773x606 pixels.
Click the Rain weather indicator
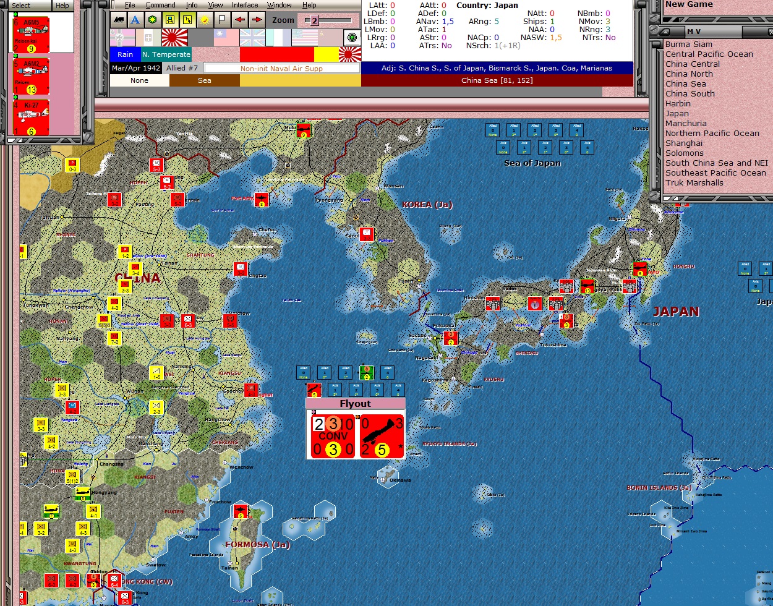pyautogui.click(x=126, y=54)
